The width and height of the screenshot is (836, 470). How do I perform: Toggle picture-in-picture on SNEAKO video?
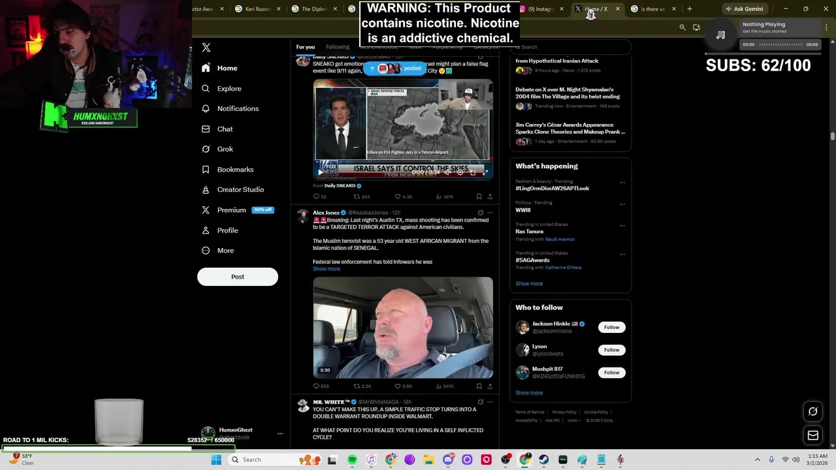(x=472, y=172)
